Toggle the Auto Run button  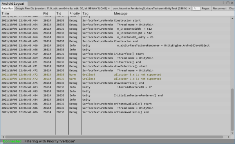point(7,8)
